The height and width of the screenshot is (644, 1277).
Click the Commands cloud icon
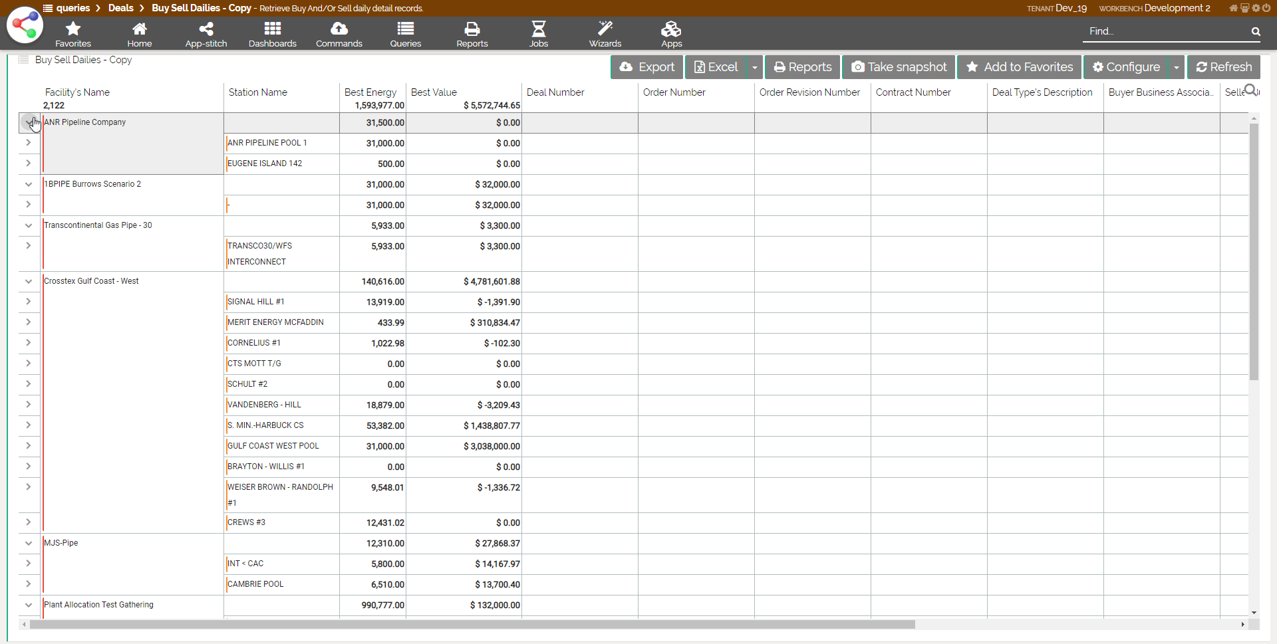coord(339,29)
